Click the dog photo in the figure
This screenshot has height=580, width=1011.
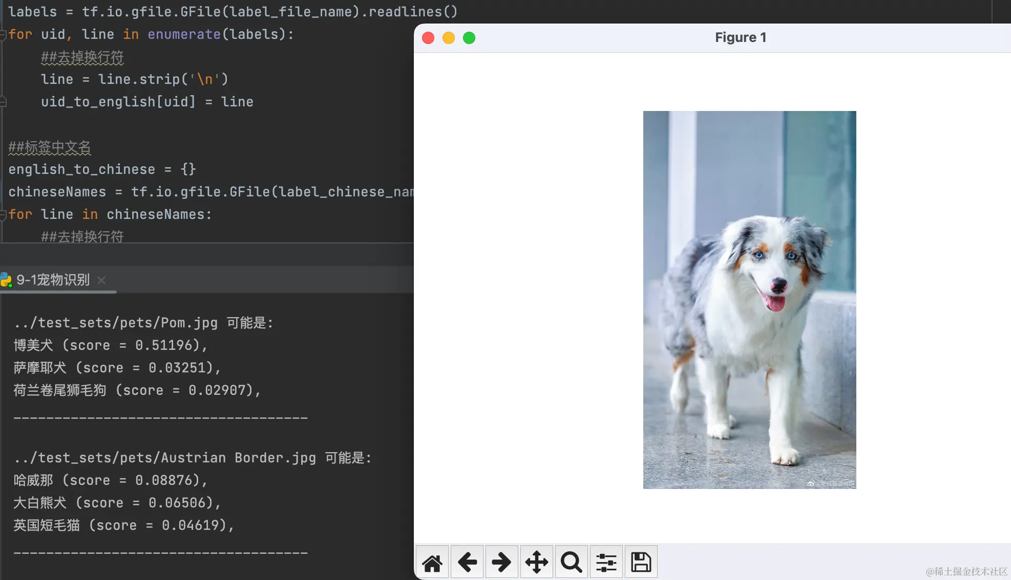click(x=749, y=300)
